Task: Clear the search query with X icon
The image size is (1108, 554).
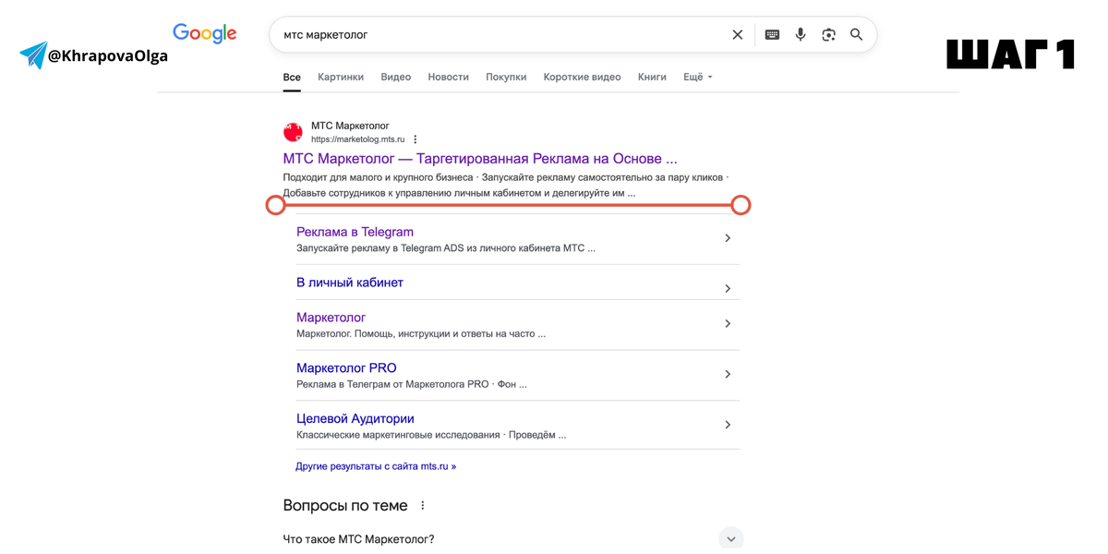Action: click(x=737, y=35)
